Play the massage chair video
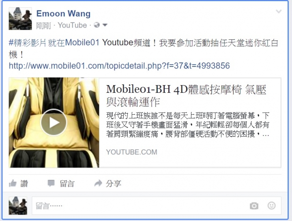The height and width of the screenshot is (221, 292). [54, 122]
